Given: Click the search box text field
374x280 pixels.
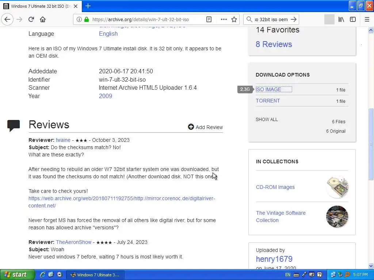Looking at the screenshot, I should (x=271, y=20).
